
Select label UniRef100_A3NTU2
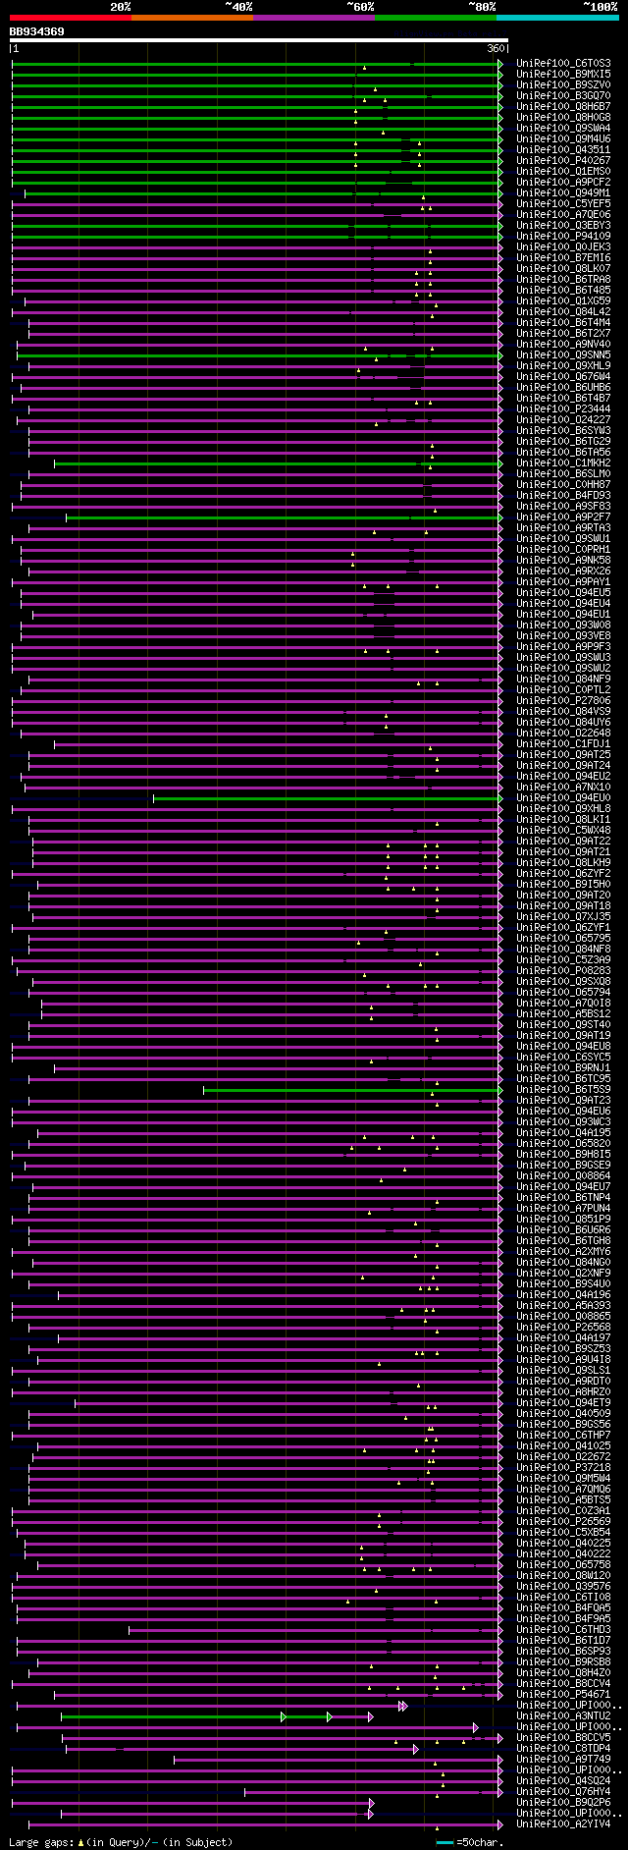tap(563, 1716)
